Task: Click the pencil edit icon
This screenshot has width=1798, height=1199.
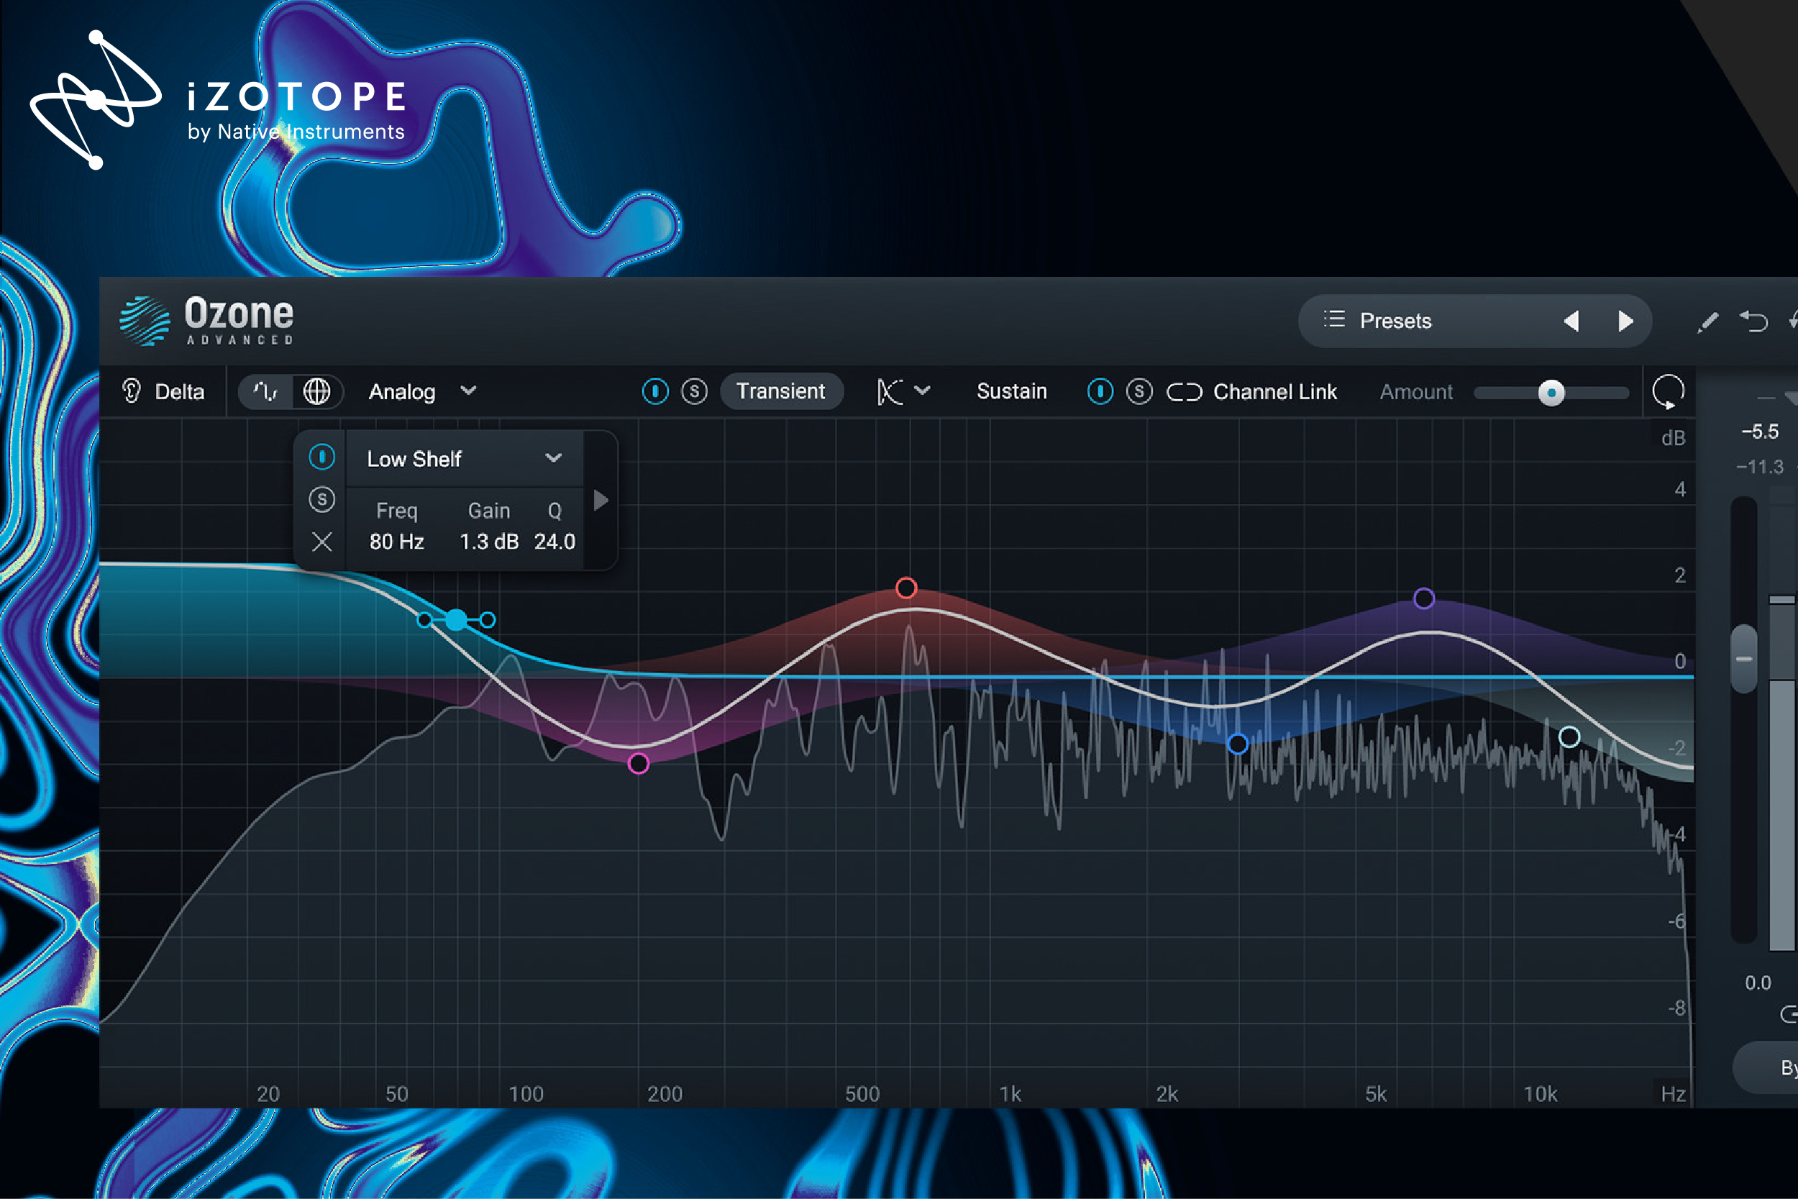Action: pyautogui.click(x=1707, y=322)
